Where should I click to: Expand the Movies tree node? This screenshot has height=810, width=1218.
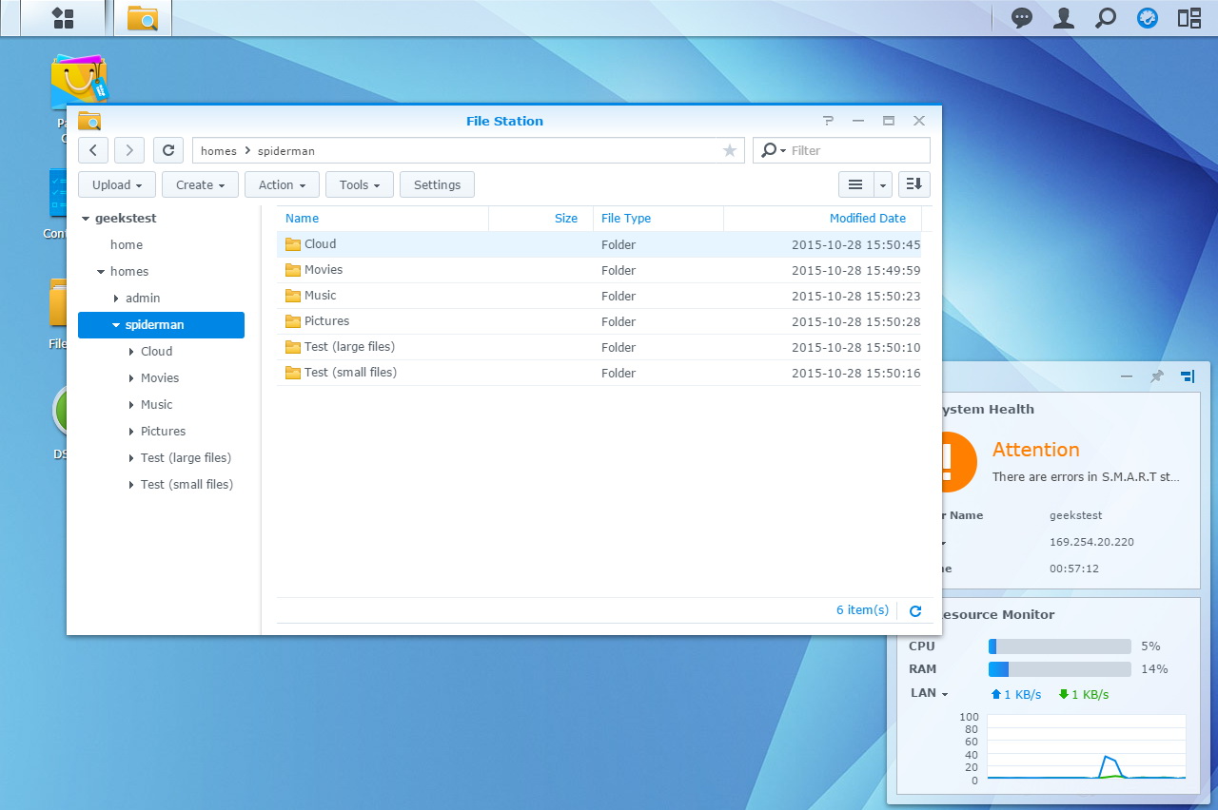131,378
